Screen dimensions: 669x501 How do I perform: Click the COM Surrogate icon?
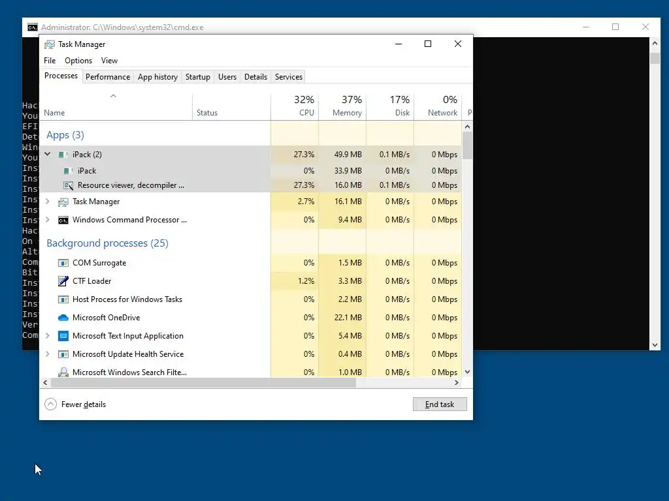click(x=63, y=263)
